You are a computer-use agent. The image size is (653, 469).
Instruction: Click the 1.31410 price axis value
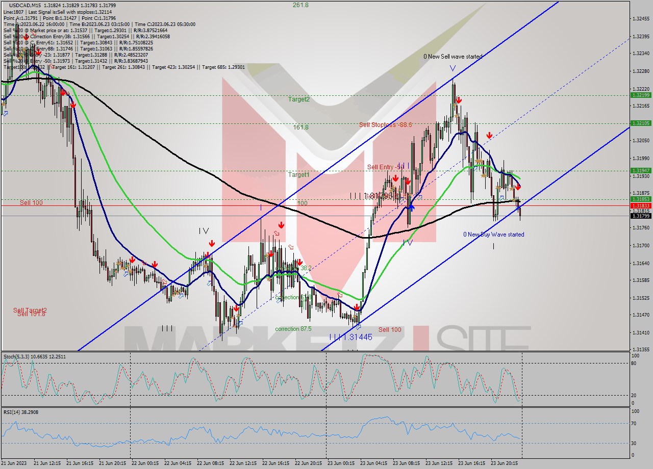pos(640,332)
